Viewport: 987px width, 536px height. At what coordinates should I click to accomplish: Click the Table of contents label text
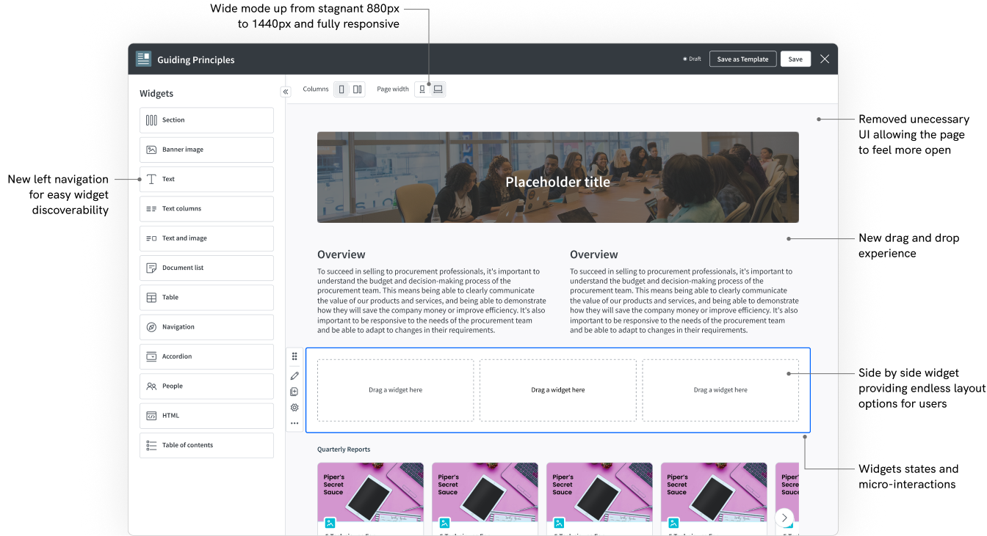(x=187, y=445)
